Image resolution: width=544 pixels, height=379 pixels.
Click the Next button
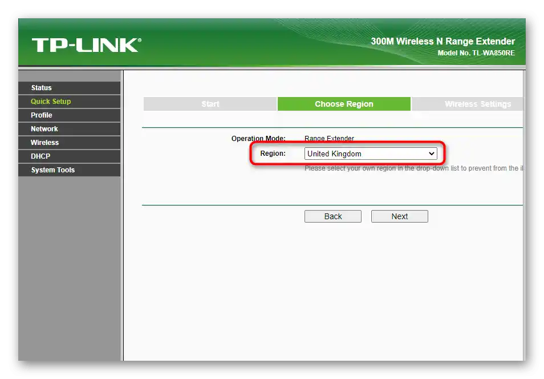[399, 216]
